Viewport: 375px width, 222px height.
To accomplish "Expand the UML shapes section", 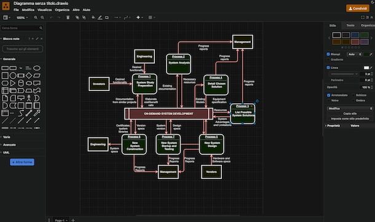I will pyautogui.click(x=6, y=153).
